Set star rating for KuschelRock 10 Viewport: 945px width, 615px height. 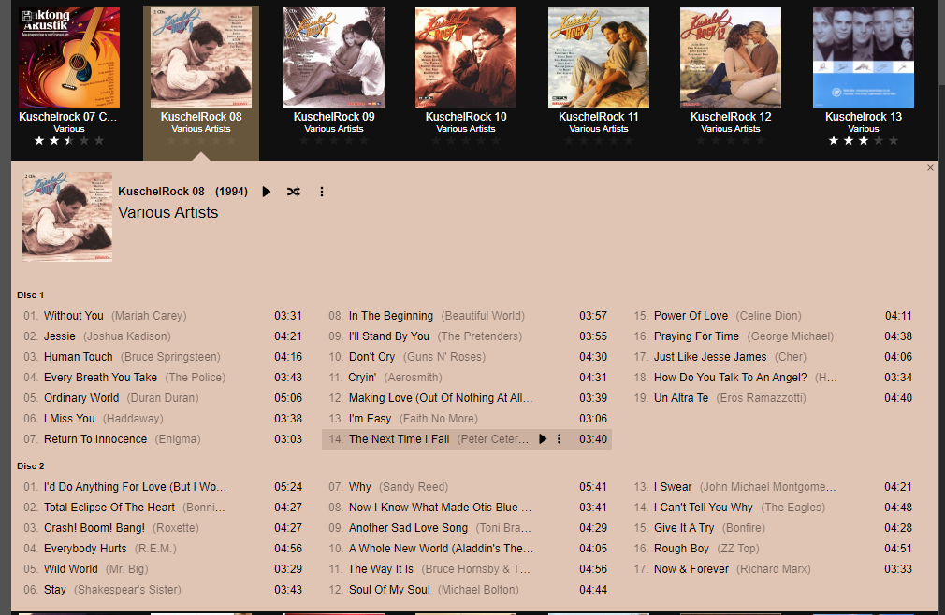[466, 141]
